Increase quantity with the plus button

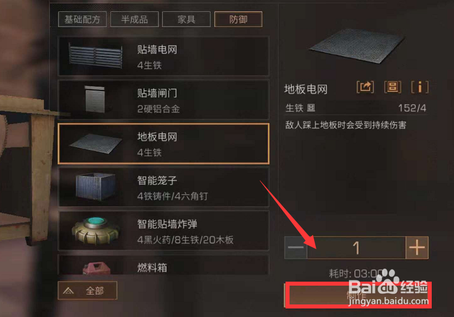417,247
